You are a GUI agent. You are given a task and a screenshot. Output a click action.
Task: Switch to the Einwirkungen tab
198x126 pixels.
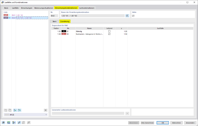(27, 8)
